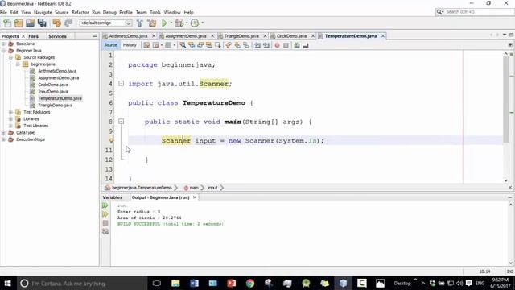Expand the DataType project node
515x290 pixels.
point(3,132)
